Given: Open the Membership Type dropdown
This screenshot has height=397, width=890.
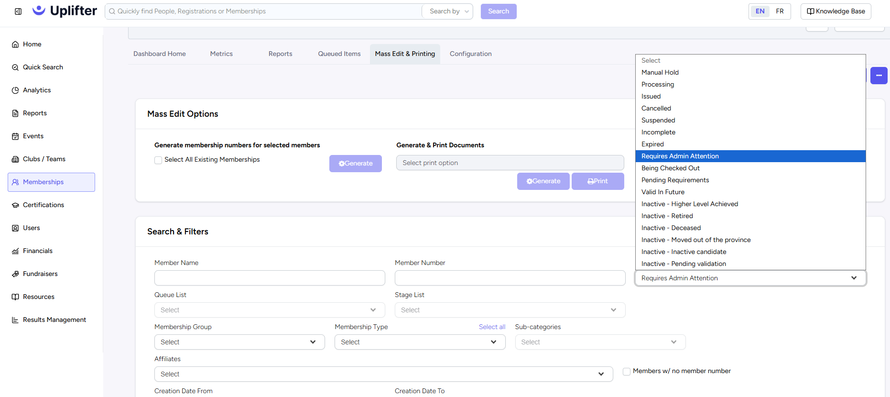Looking at the screenshot, I should (x=420, y=342).
